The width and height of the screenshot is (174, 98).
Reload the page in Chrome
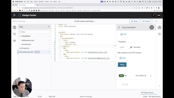click(17, 8)
